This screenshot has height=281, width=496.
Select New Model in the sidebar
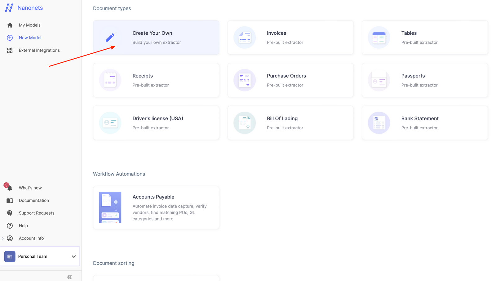[x=30, y=38]
